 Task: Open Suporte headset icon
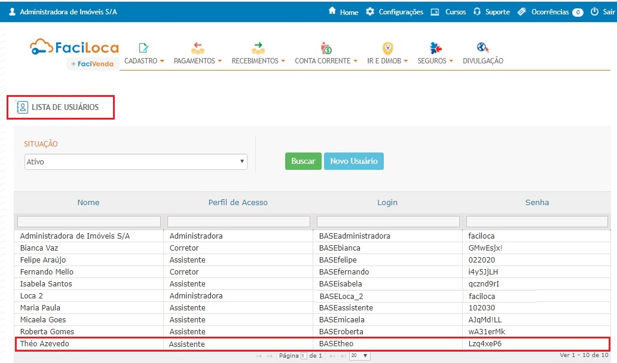477,12
